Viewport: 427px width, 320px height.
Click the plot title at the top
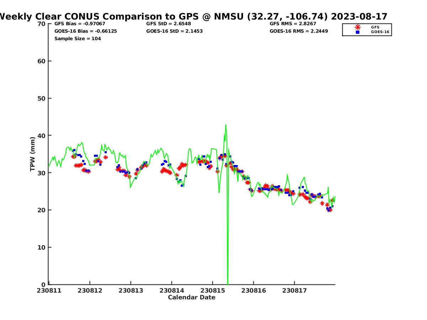(x=193, y=16)
